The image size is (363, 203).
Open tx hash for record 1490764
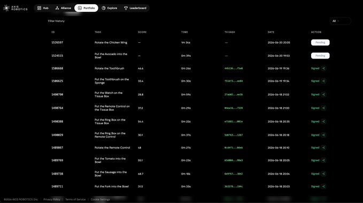[234, 108]
